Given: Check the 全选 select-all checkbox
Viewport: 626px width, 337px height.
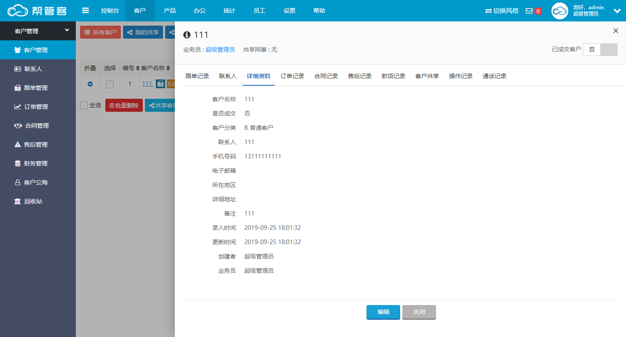Looking at the screenshot, I should pos(84,105).
